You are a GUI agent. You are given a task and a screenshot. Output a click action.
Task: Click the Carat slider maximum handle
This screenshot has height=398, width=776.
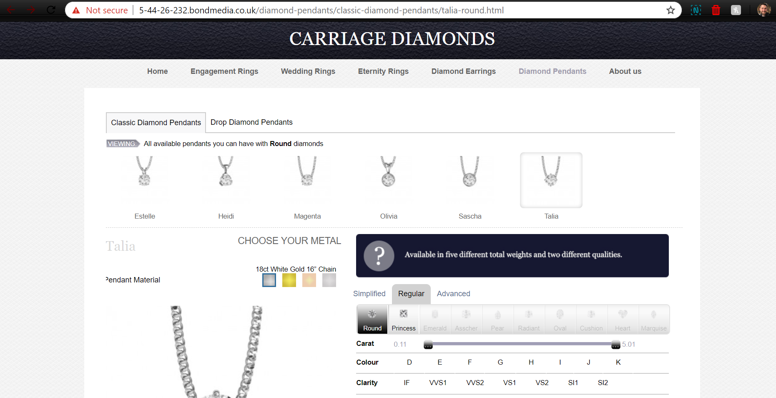(616, 345)
